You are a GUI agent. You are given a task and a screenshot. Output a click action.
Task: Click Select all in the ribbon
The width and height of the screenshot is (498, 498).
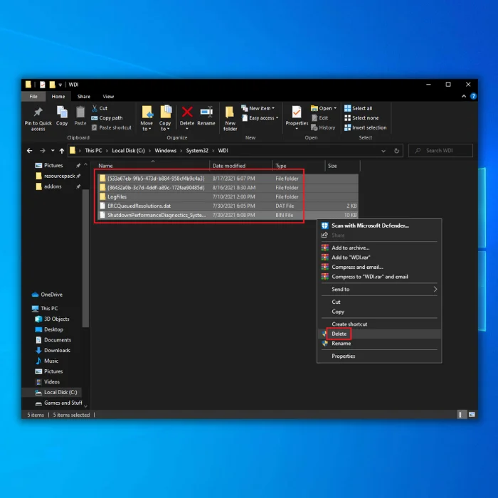coord(362,108)
